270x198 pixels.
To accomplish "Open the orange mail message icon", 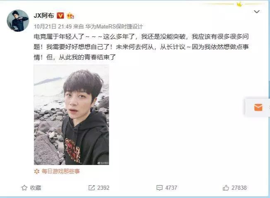I will [x=258, y=107].
